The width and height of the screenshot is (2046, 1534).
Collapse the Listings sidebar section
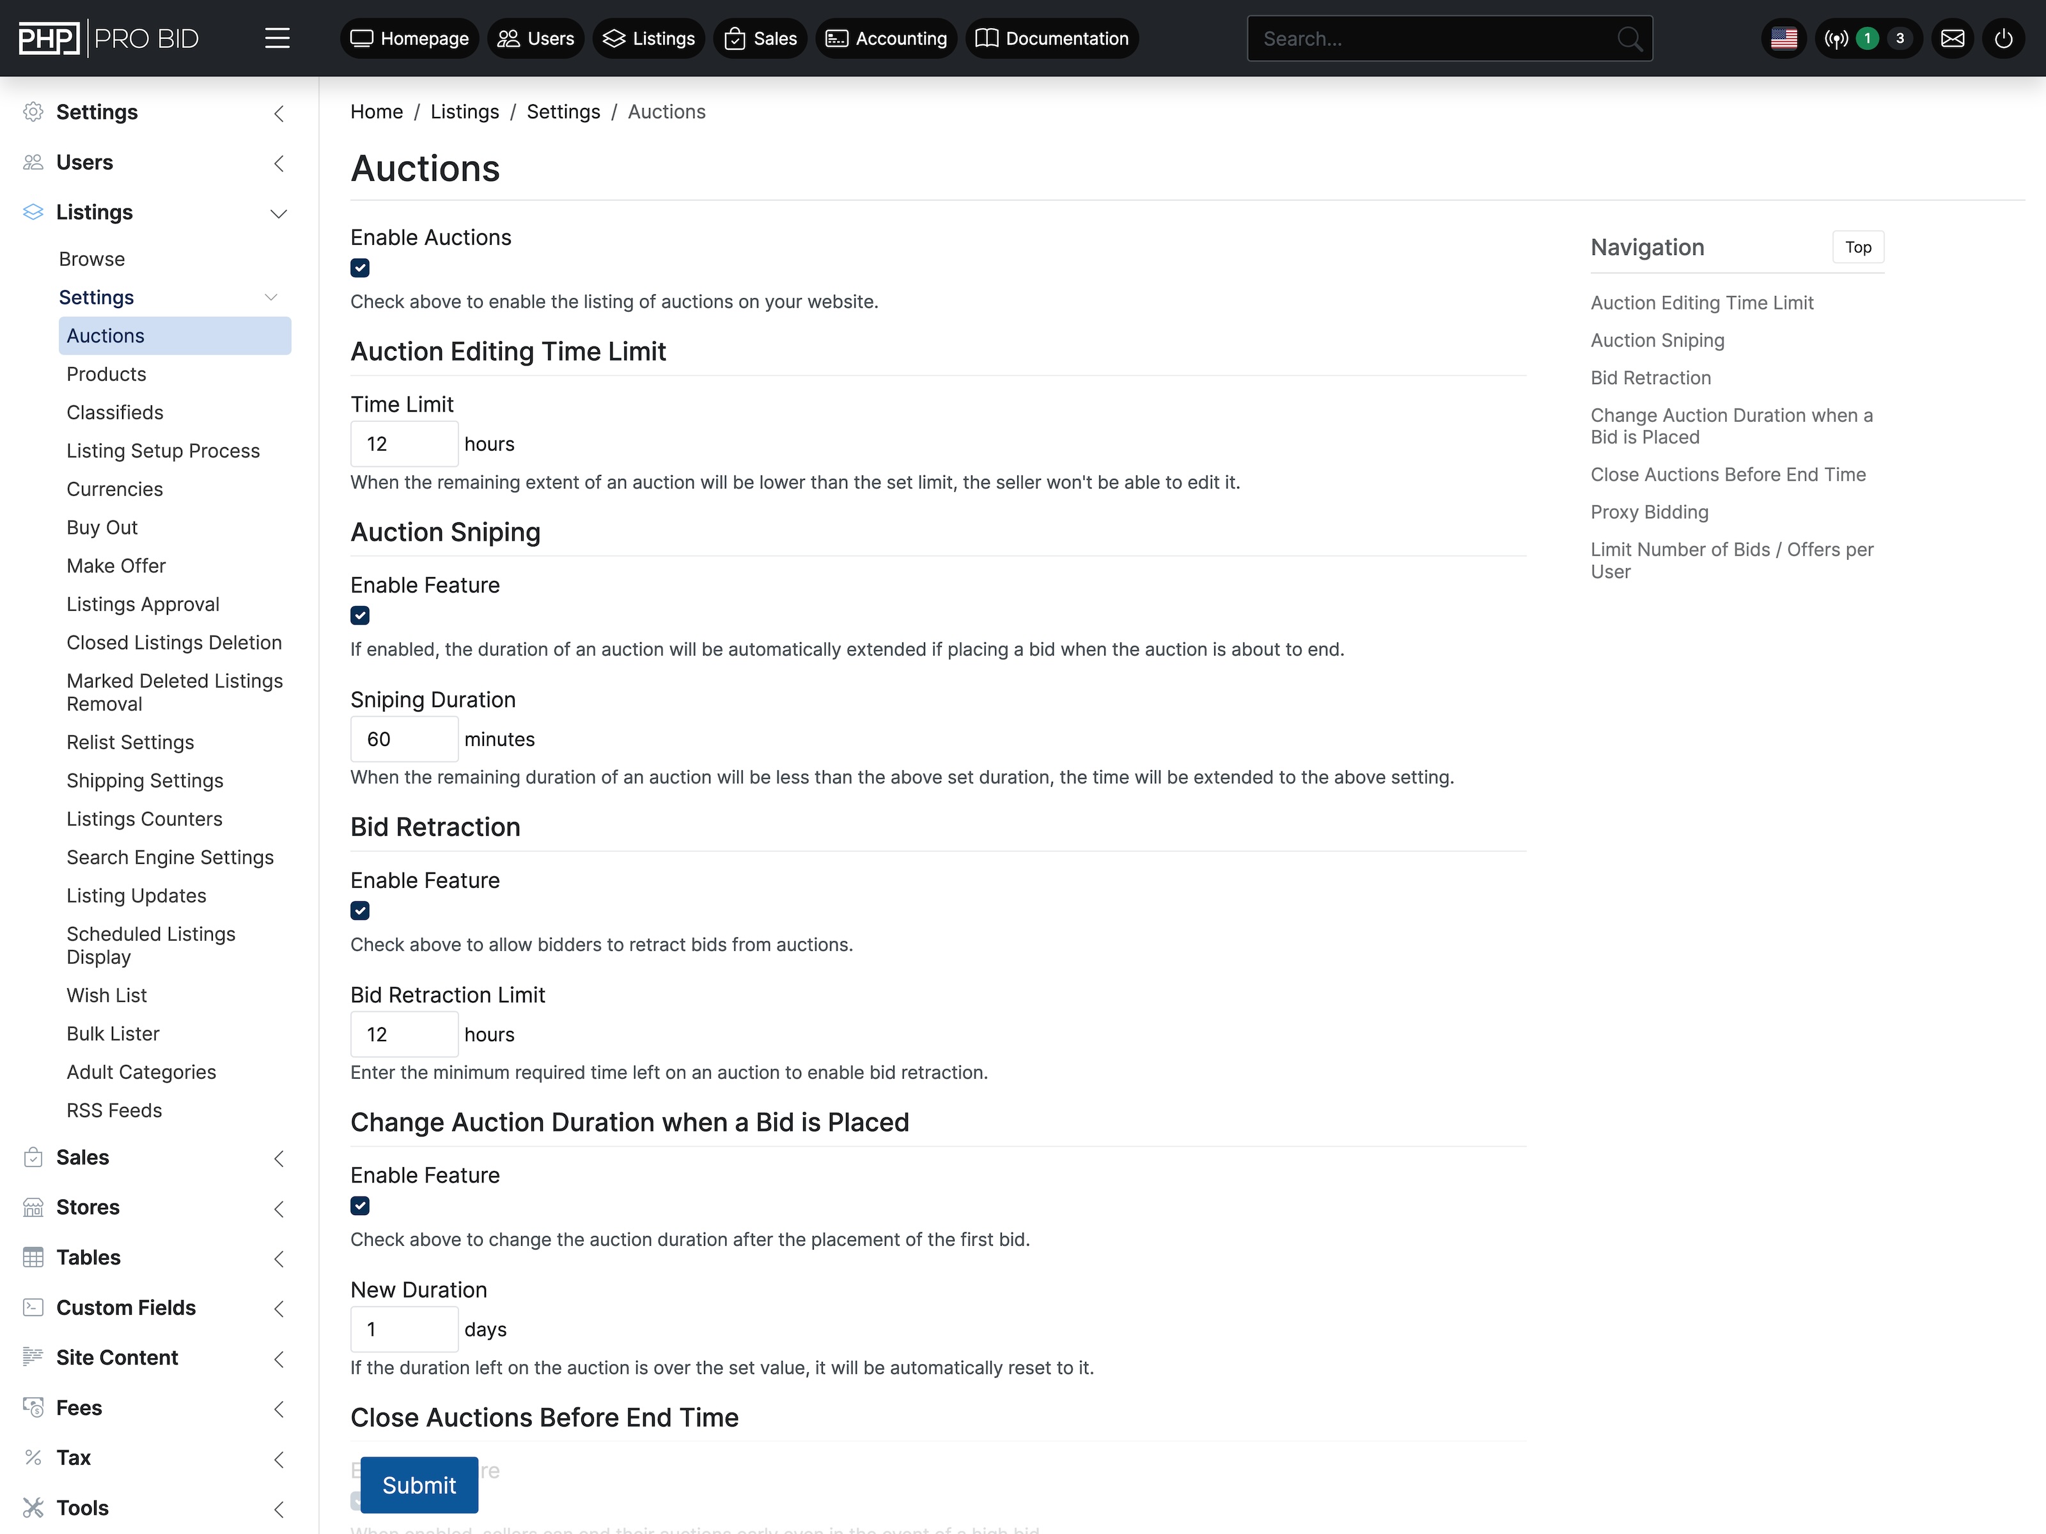tap(279, 213)
